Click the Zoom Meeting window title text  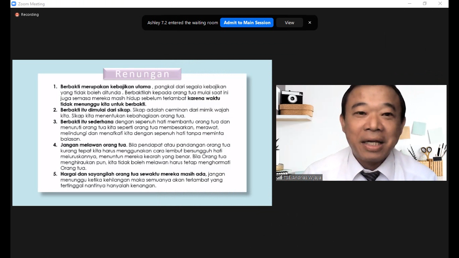31,4
